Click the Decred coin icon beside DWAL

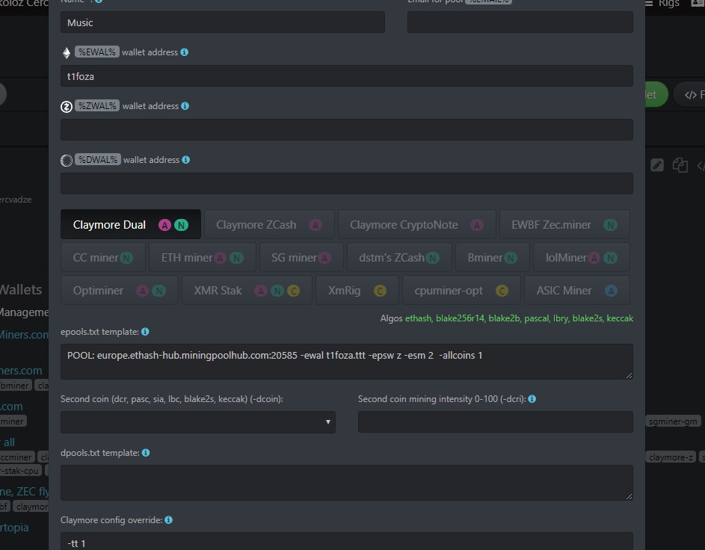pyautogui.click(x=67, y=161)
